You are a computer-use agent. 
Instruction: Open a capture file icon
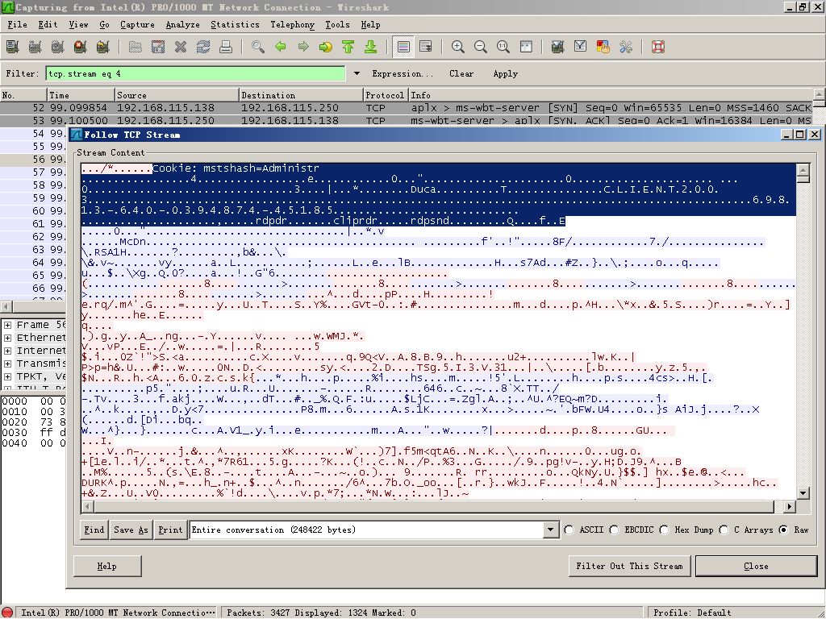point(135,47)
